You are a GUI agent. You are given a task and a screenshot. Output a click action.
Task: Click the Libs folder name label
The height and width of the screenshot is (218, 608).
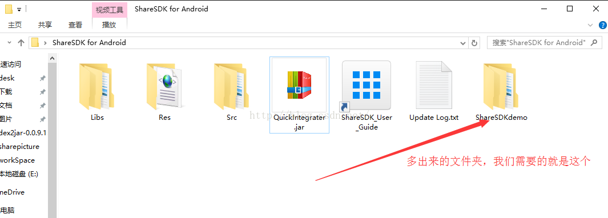click(x=97, y=117)
